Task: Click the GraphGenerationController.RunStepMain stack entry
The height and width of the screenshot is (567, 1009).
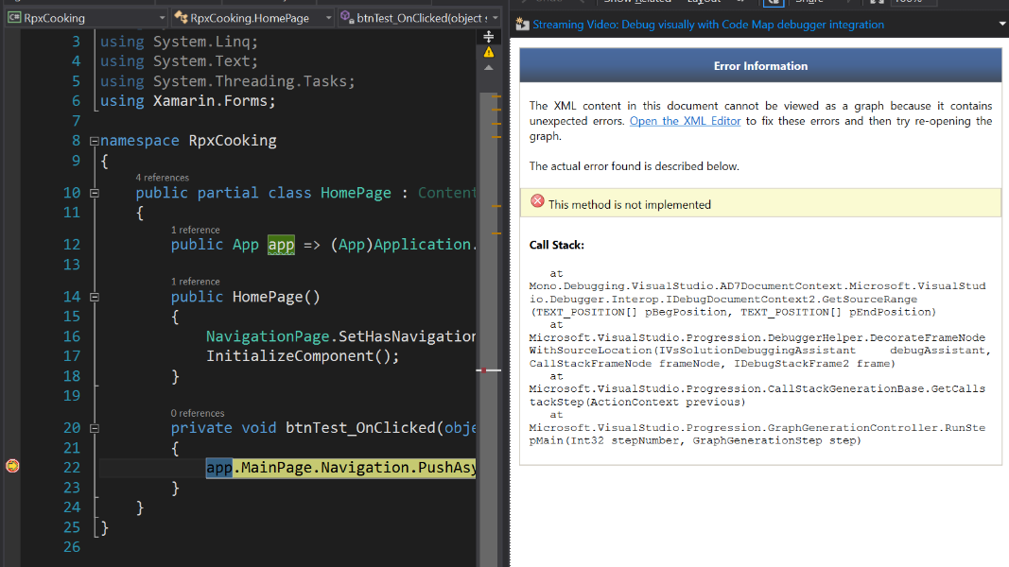Action: click(757, 434)
